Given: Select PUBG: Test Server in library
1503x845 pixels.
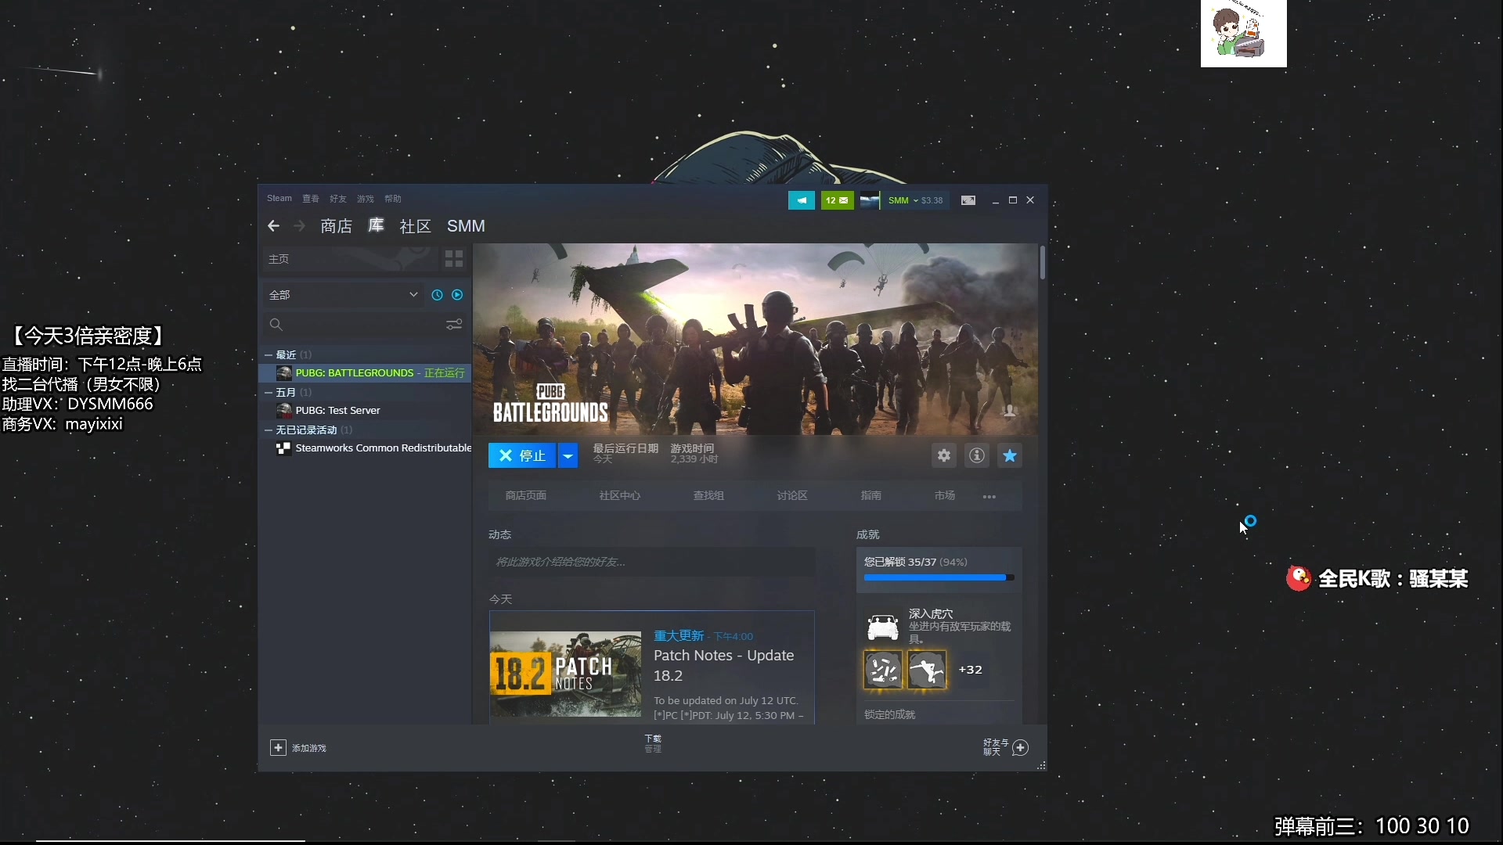Looking at the screenshot, I should 366,411.
